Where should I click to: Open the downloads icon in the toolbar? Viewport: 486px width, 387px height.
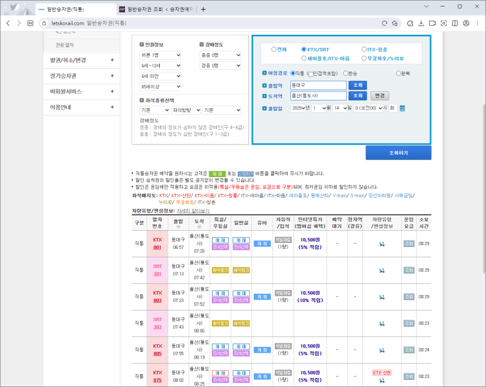pos(421,23)
